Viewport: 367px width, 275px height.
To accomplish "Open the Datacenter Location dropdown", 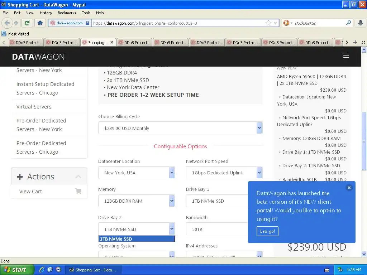I will pos(137,173).
